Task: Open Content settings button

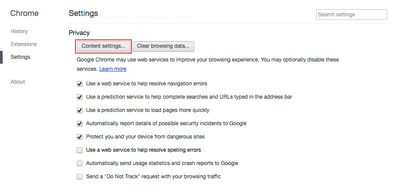Action: click(103, 46)
